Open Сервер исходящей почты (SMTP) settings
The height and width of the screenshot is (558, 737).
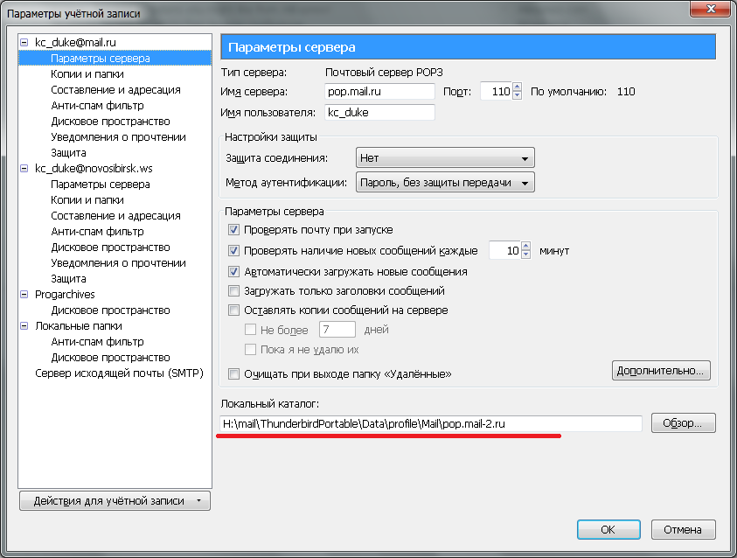click(x=118, y=373)
